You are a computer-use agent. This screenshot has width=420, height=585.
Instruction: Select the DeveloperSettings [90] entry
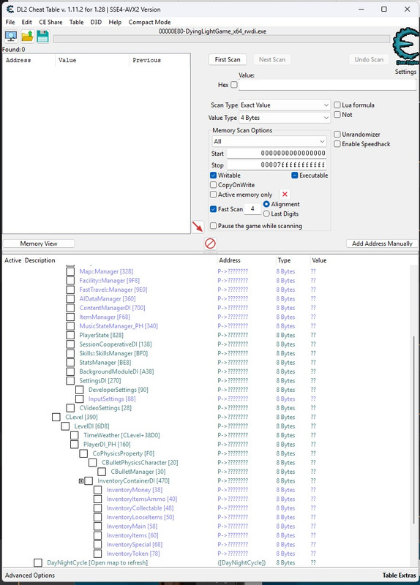(x=119, y=390)
